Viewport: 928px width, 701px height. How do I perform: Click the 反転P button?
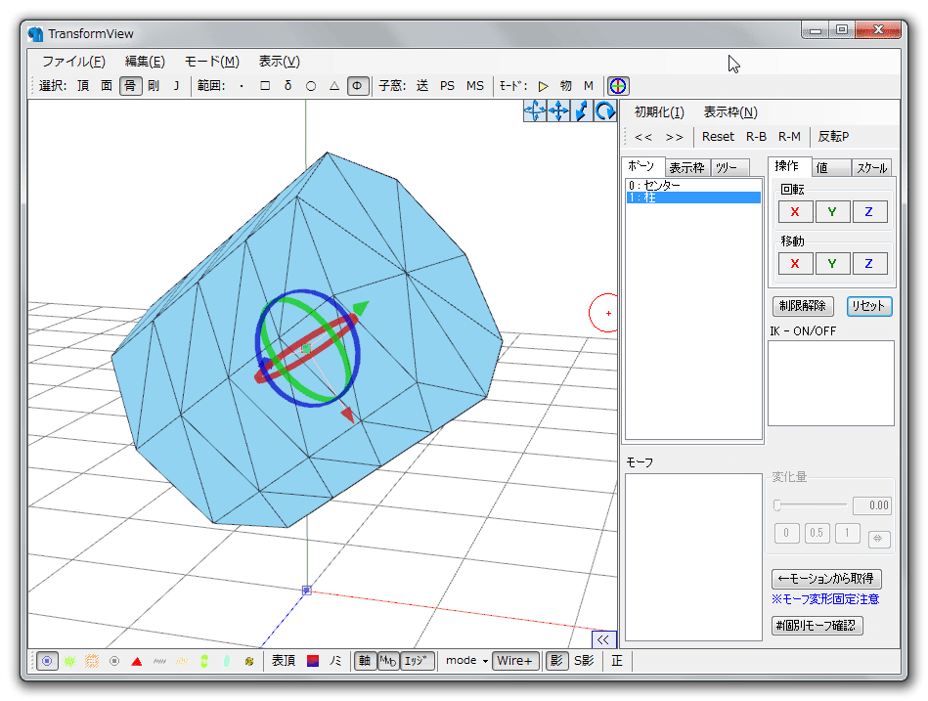click(x=833, y=137)
